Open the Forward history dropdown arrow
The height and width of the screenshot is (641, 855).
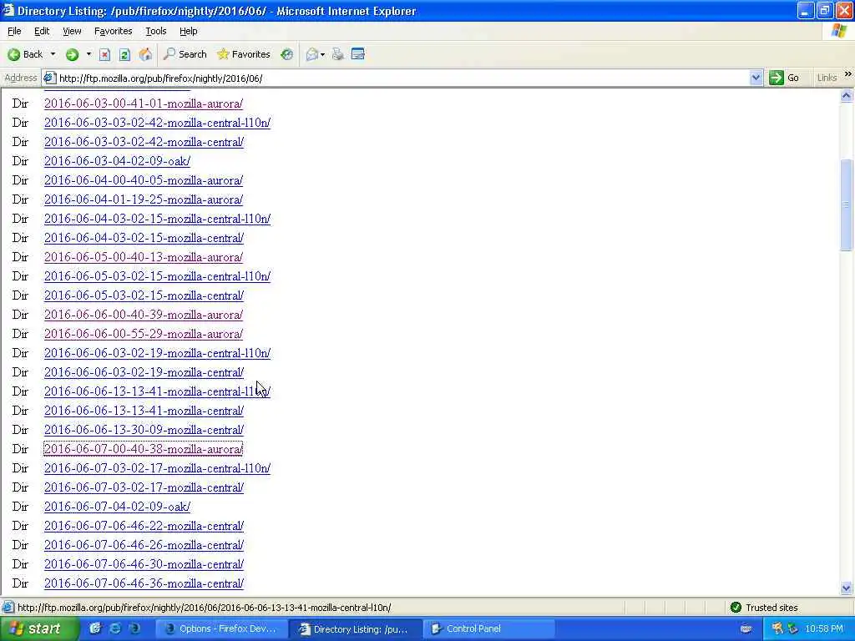[89, 54]
